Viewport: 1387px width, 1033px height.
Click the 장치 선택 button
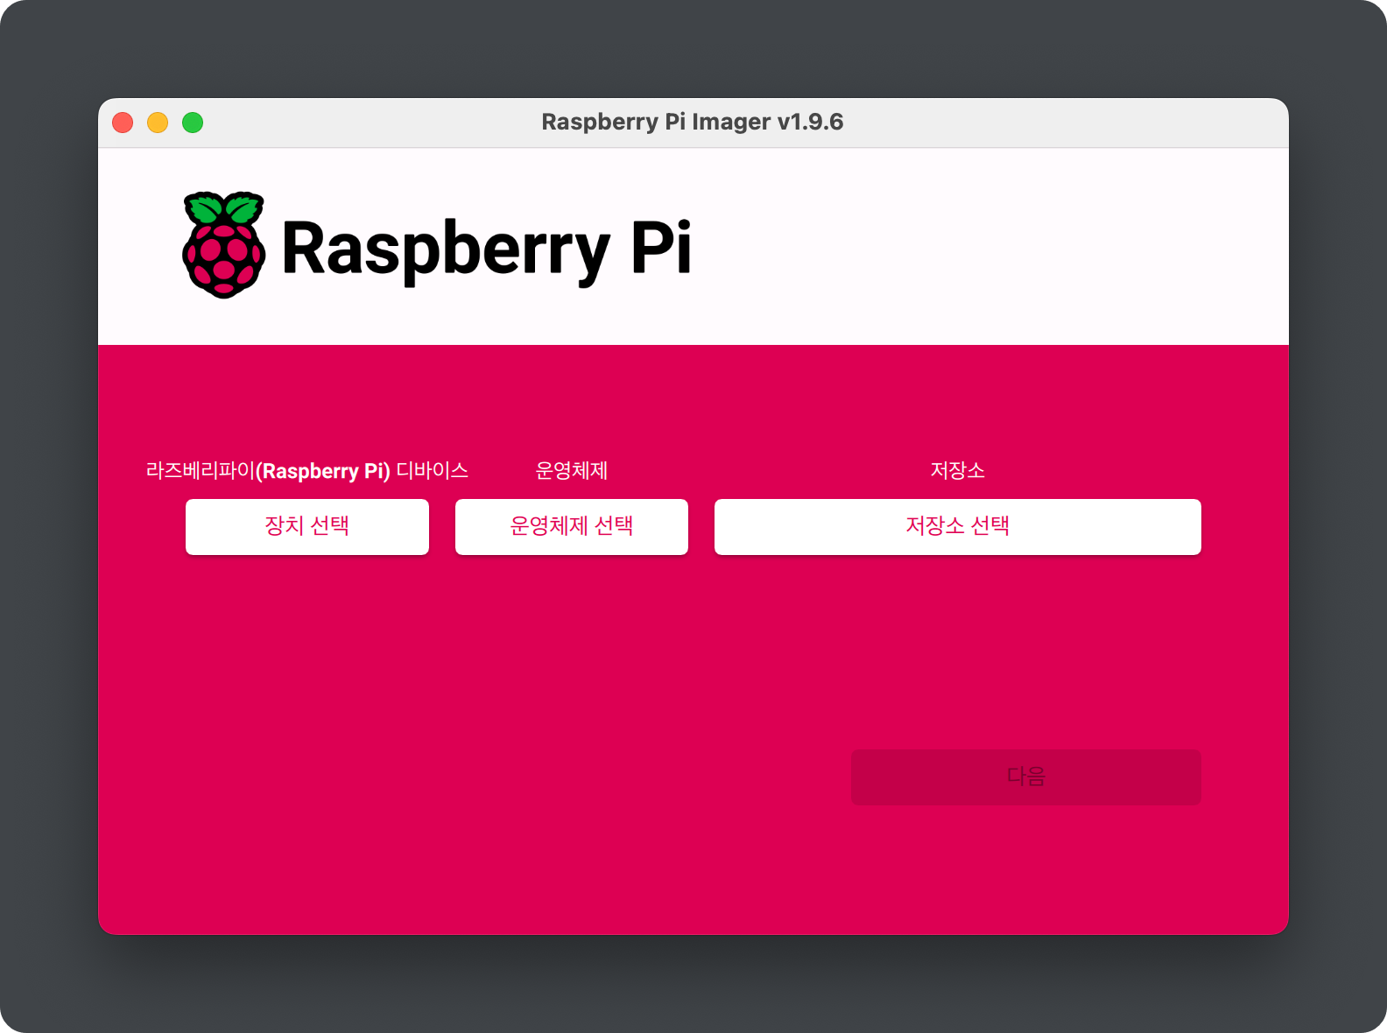pos(307,527)
